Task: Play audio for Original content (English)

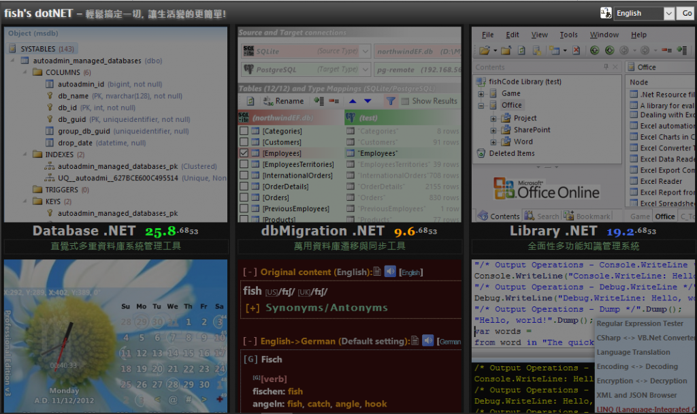Action: 390,272
